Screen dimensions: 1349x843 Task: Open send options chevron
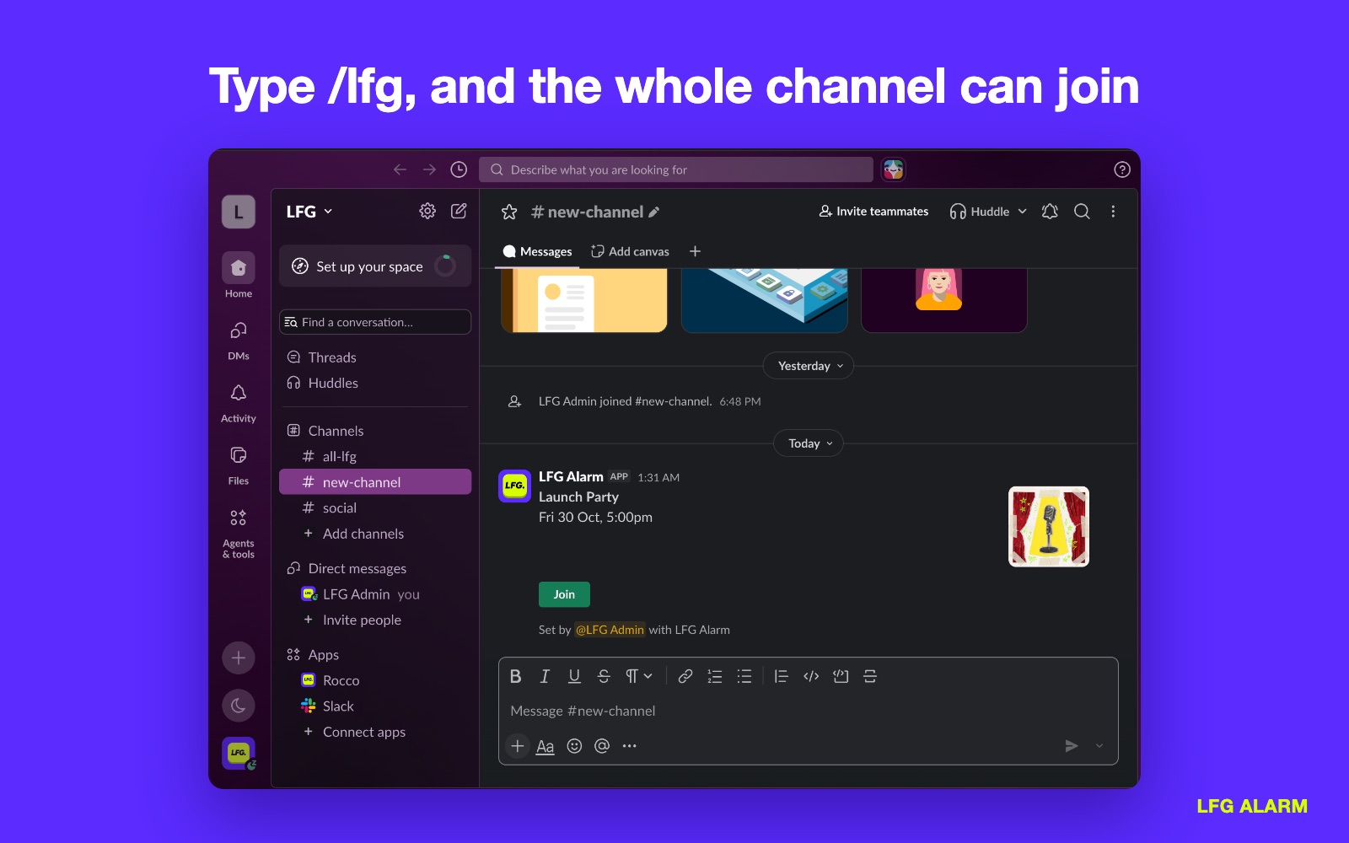[1099, 746]
